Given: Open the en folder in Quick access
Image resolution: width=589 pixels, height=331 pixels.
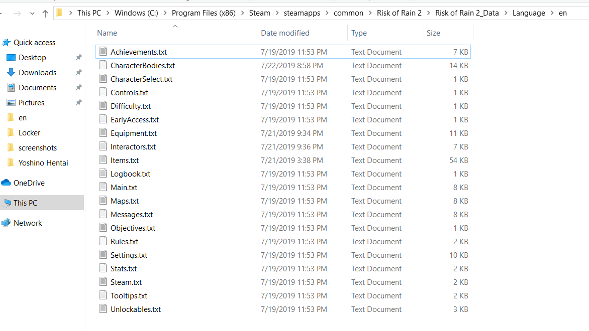Looking at the screenshot, I should [x=23, y=118].
